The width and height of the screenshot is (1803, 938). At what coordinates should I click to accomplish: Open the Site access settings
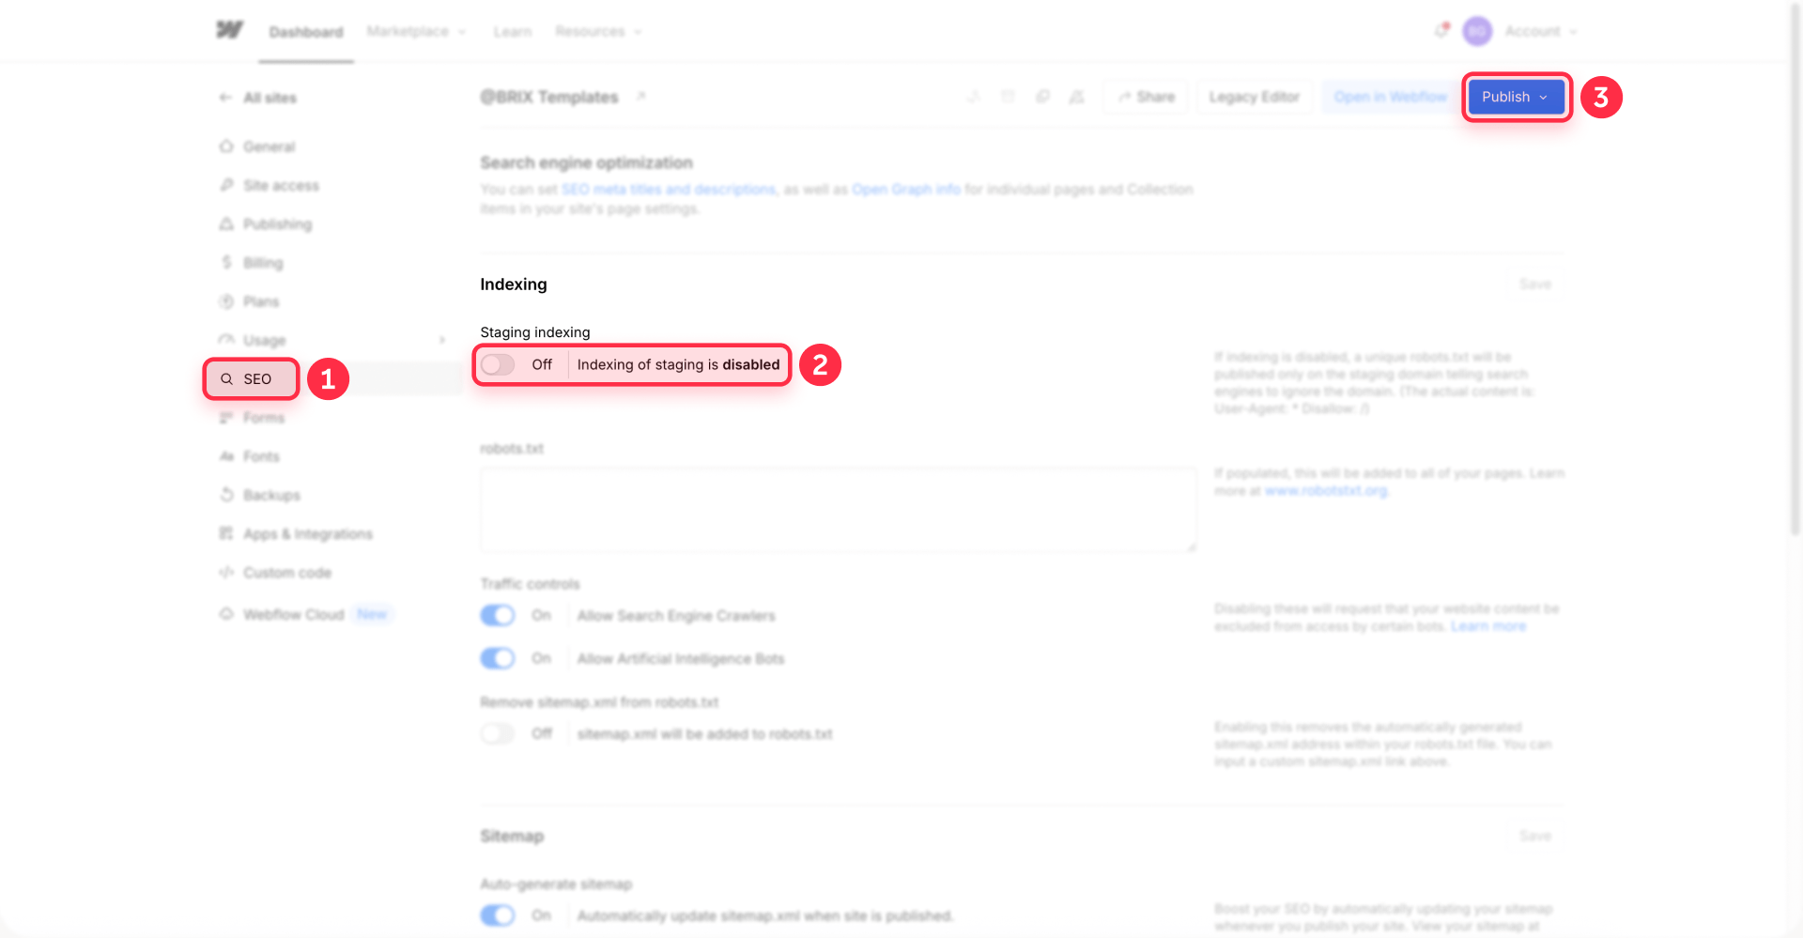tap(279, 185)
